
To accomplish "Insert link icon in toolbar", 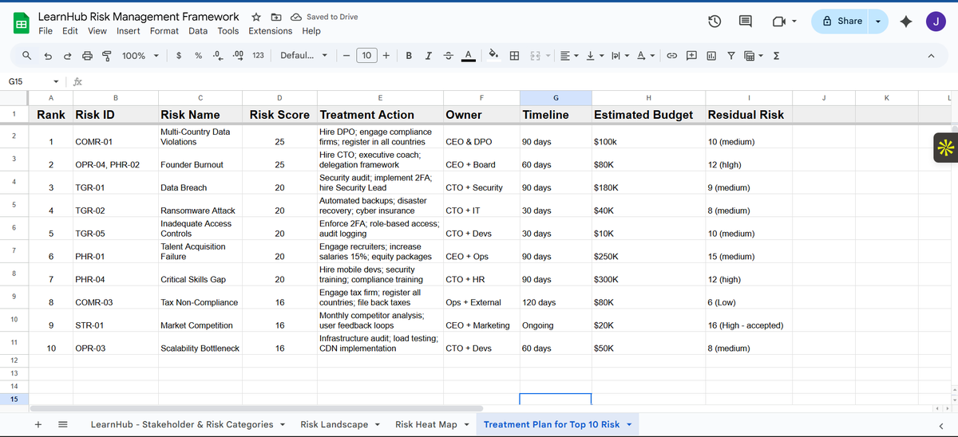I will click(x=672, y=56).
